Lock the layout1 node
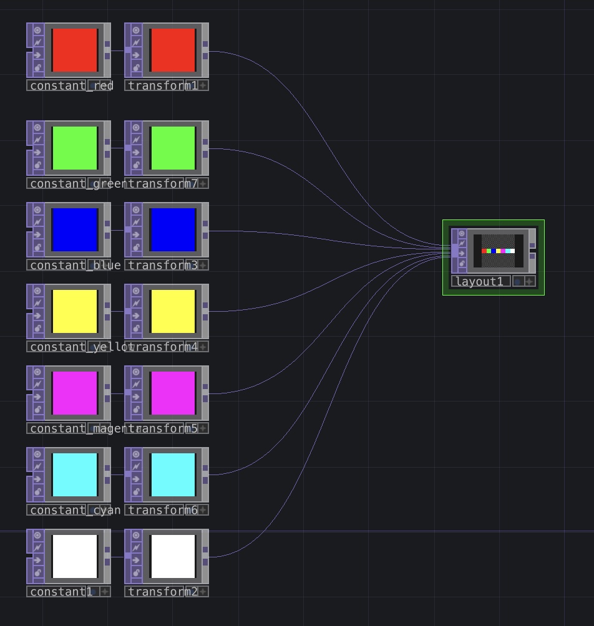This screenshot has height=626, width=594. click(462, 263)
